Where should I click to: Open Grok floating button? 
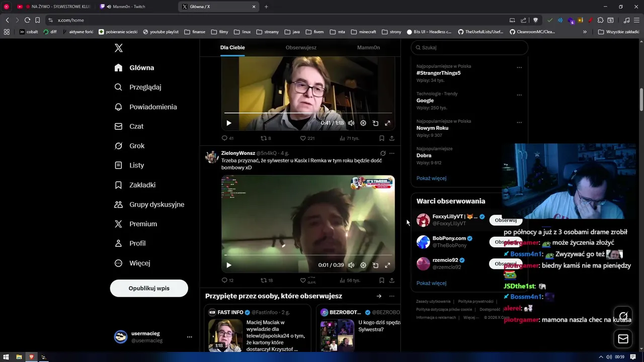pyautogui.click(x=623, y=316)
